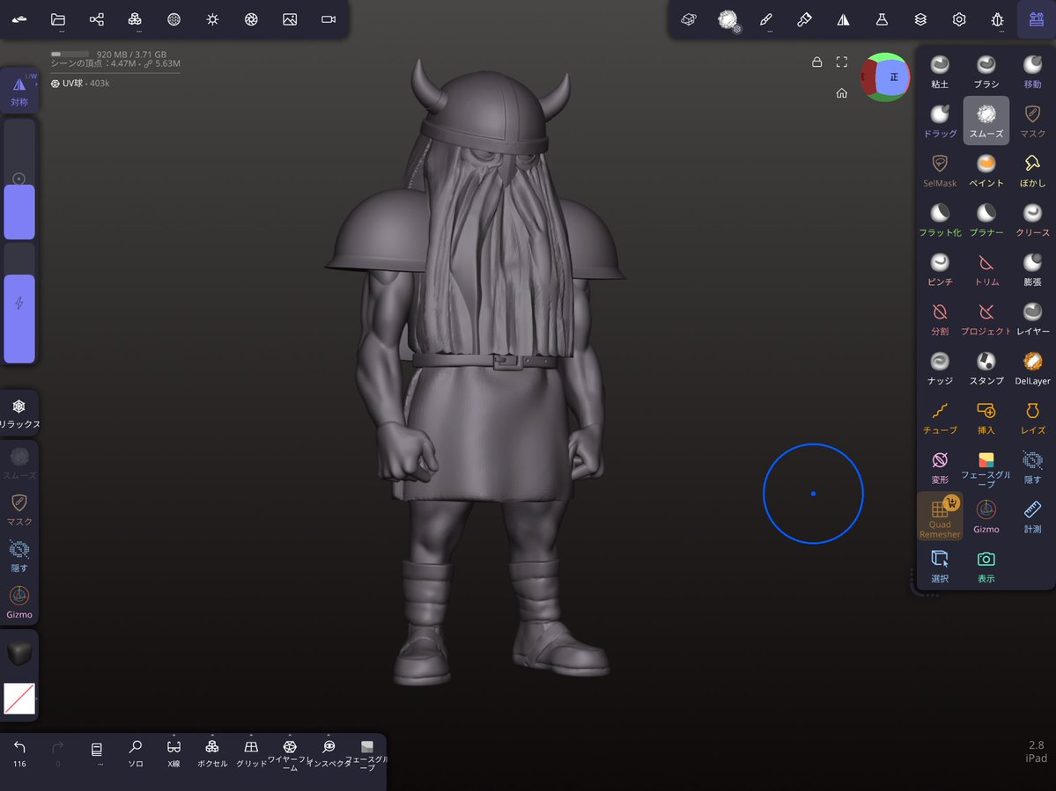Viewport: 1056px width, 791px height.
Task: Select the Gizmo tool in right panel
Action: point(986,516)
